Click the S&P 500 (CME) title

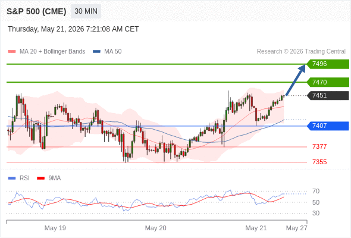pyautogui.click(x=36, y=11)
